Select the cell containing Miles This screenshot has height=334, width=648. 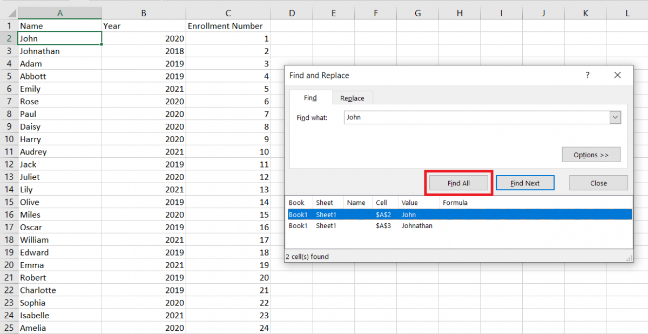click(x=60, y=215)
